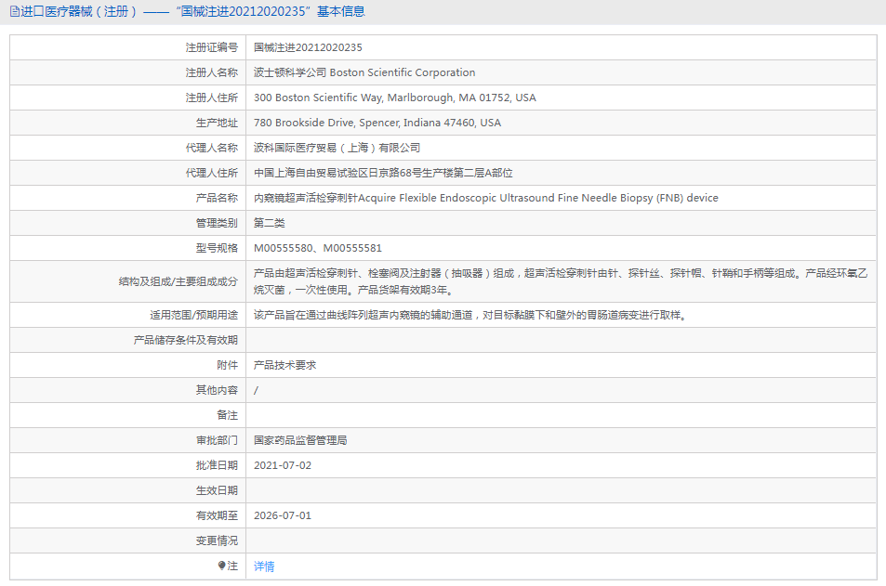Click the bulb icon beside the 注 label

[221, 566]
